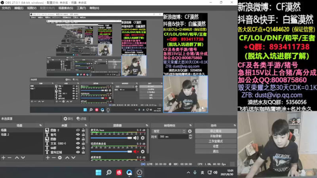Remove the selected source with the minus icon
Image resolution: width=317 pixels, height=178 pixels.
pyautogui.click(x=53, y=157)
